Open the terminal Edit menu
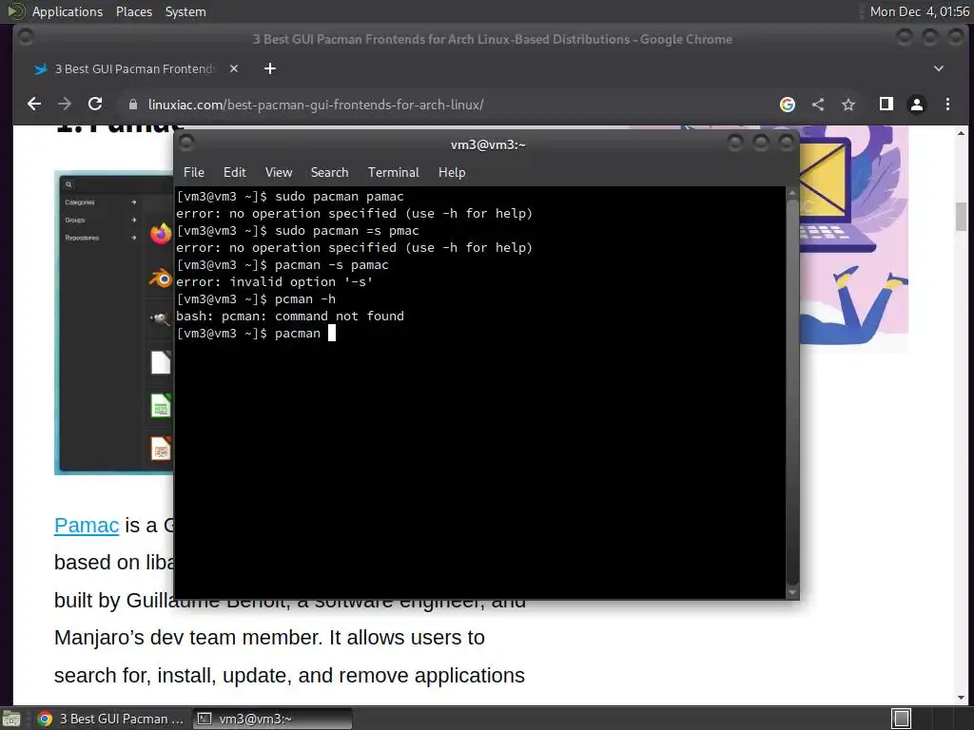The height and width of the screenshot is (730, 974). (234, 173)
